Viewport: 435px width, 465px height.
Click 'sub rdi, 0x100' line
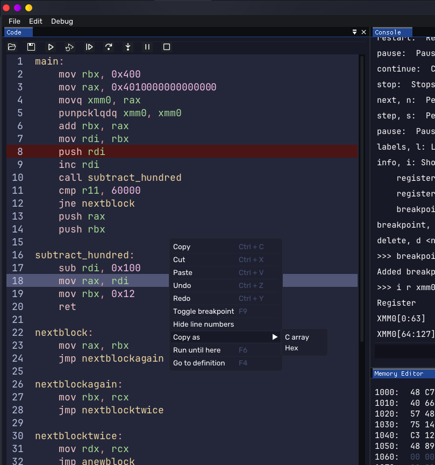[x=99, y=268]
